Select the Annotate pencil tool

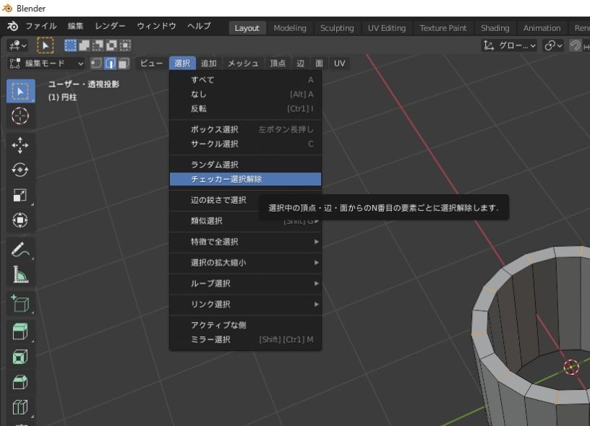[x=20, y=251]
